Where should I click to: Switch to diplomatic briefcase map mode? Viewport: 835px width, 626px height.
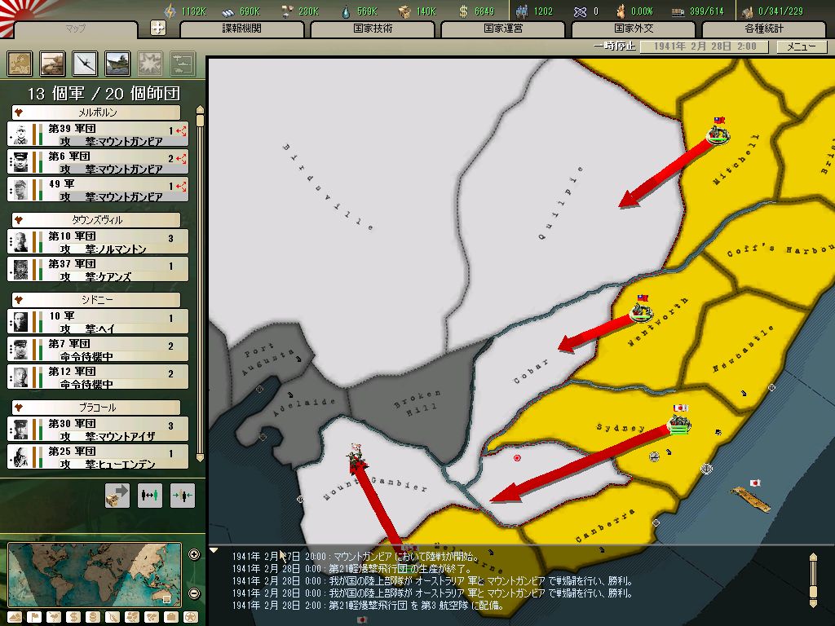(x=171, y=618)
